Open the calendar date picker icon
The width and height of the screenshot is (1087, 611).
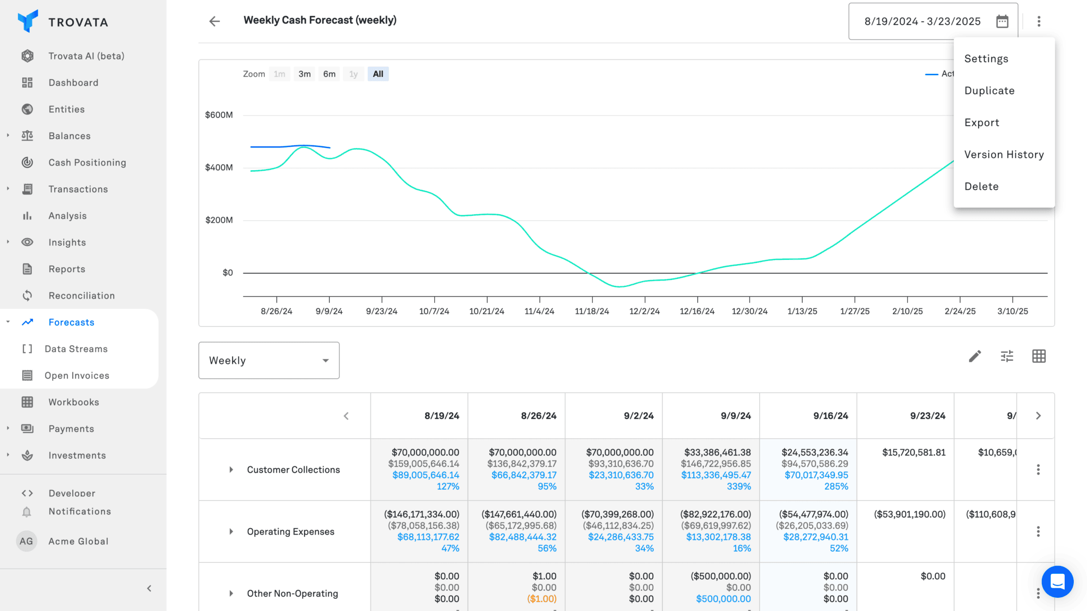pyautogui.click(x=1002, y=21)
